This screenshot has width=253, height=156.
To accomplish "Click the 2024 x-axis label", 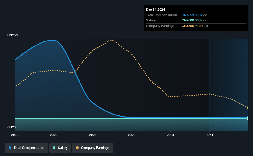I will (x=209, y=135).
